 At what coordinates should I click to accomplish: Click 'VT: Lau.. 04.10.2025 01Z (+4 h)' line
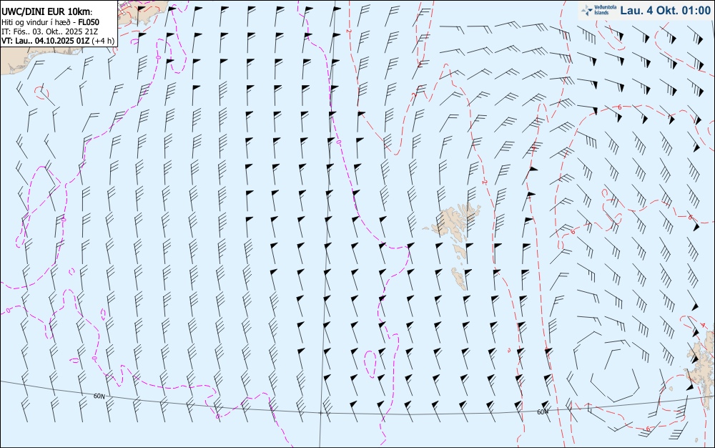[x=57, y=41]
